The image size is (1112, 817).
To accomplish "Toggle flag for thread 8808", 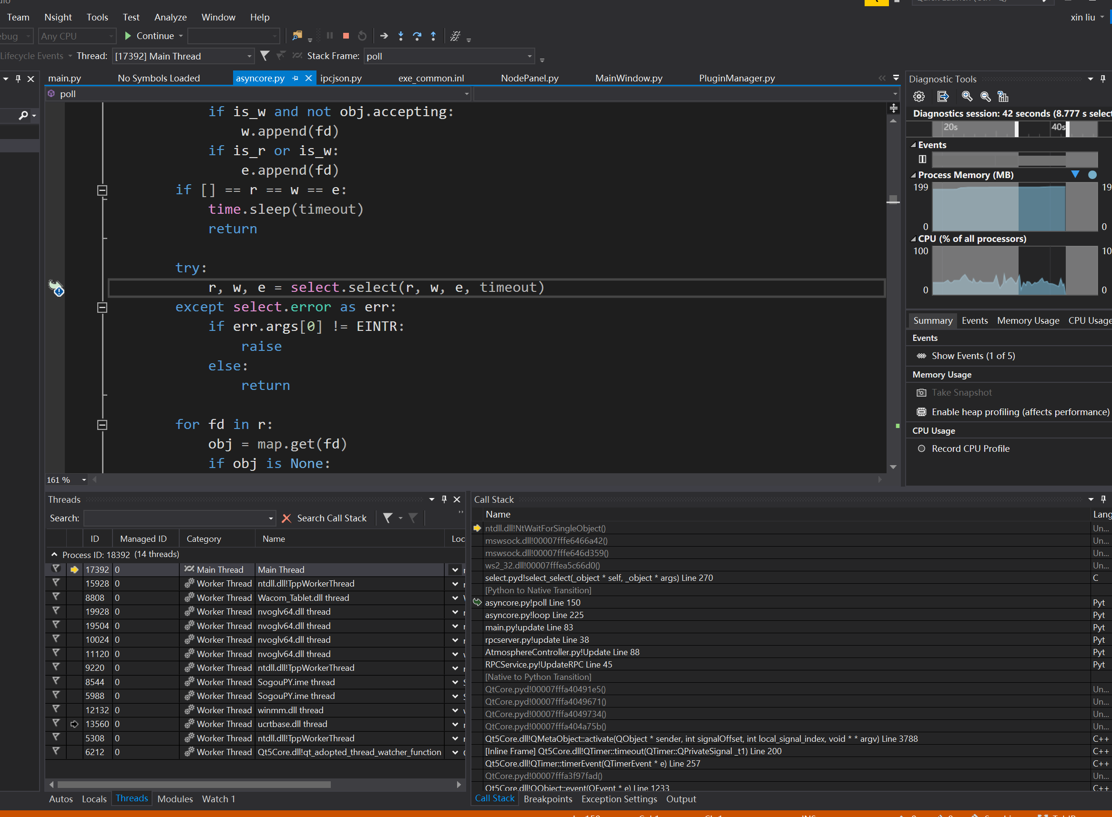I will click(56, 598).
